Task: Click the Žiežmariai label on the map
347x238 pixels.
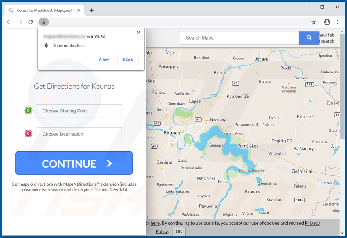Action: pyautogui.click(x=302, y=171)
